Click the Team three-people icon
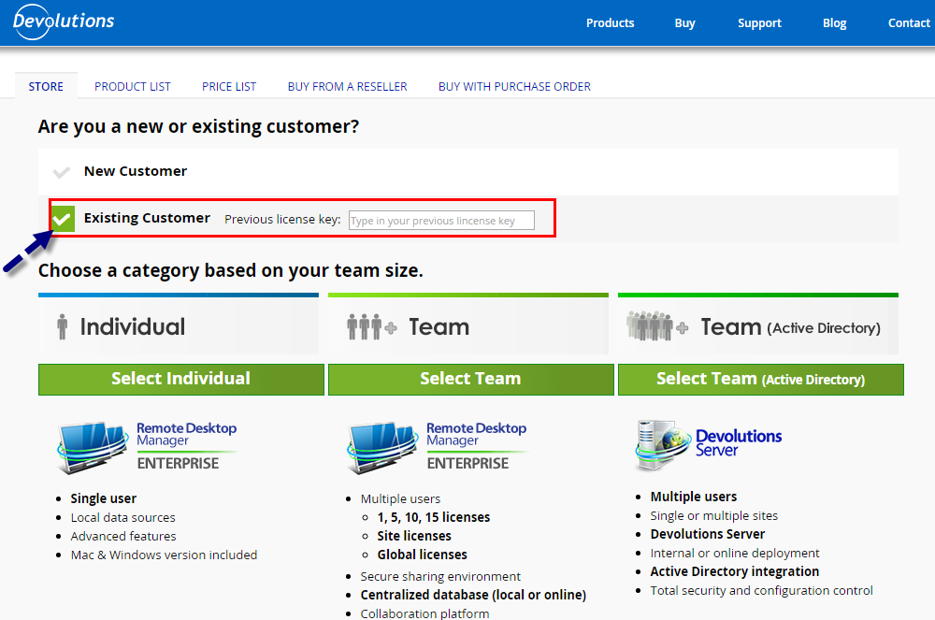 coord(371,326)
